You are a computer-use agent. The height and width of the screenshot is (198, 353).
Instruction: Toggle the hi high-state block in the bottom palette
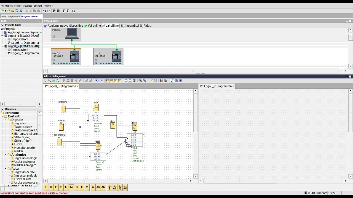[x=71, y=187]
